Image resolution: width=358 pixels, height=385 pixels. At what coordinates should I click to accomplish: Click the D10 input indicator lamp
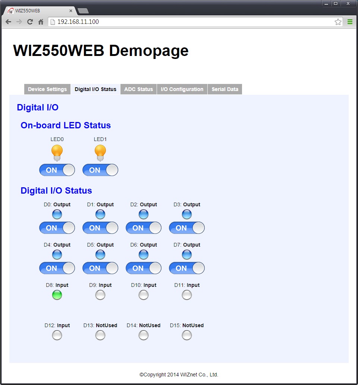[x=144, y=295]
